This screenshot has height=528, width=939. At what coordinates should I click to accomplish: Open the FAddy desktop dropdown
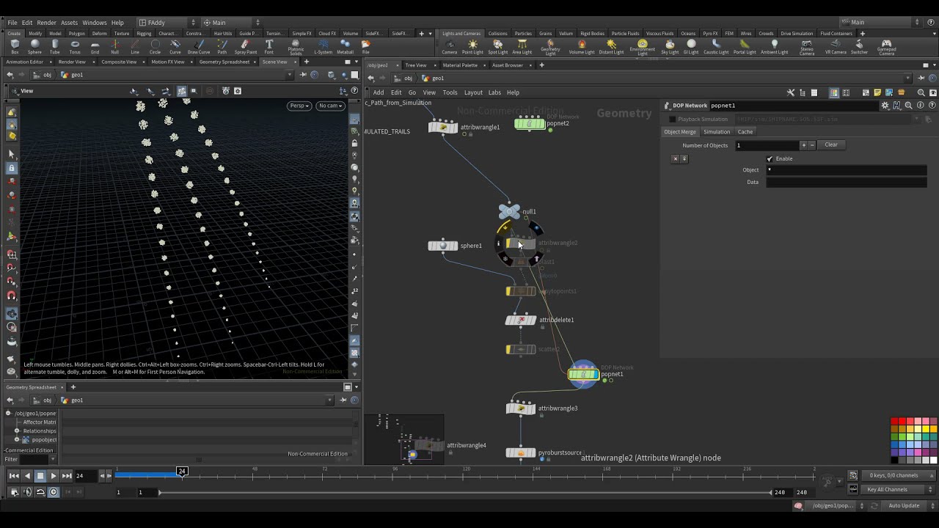pyautogui.click(x=167, y=23)
